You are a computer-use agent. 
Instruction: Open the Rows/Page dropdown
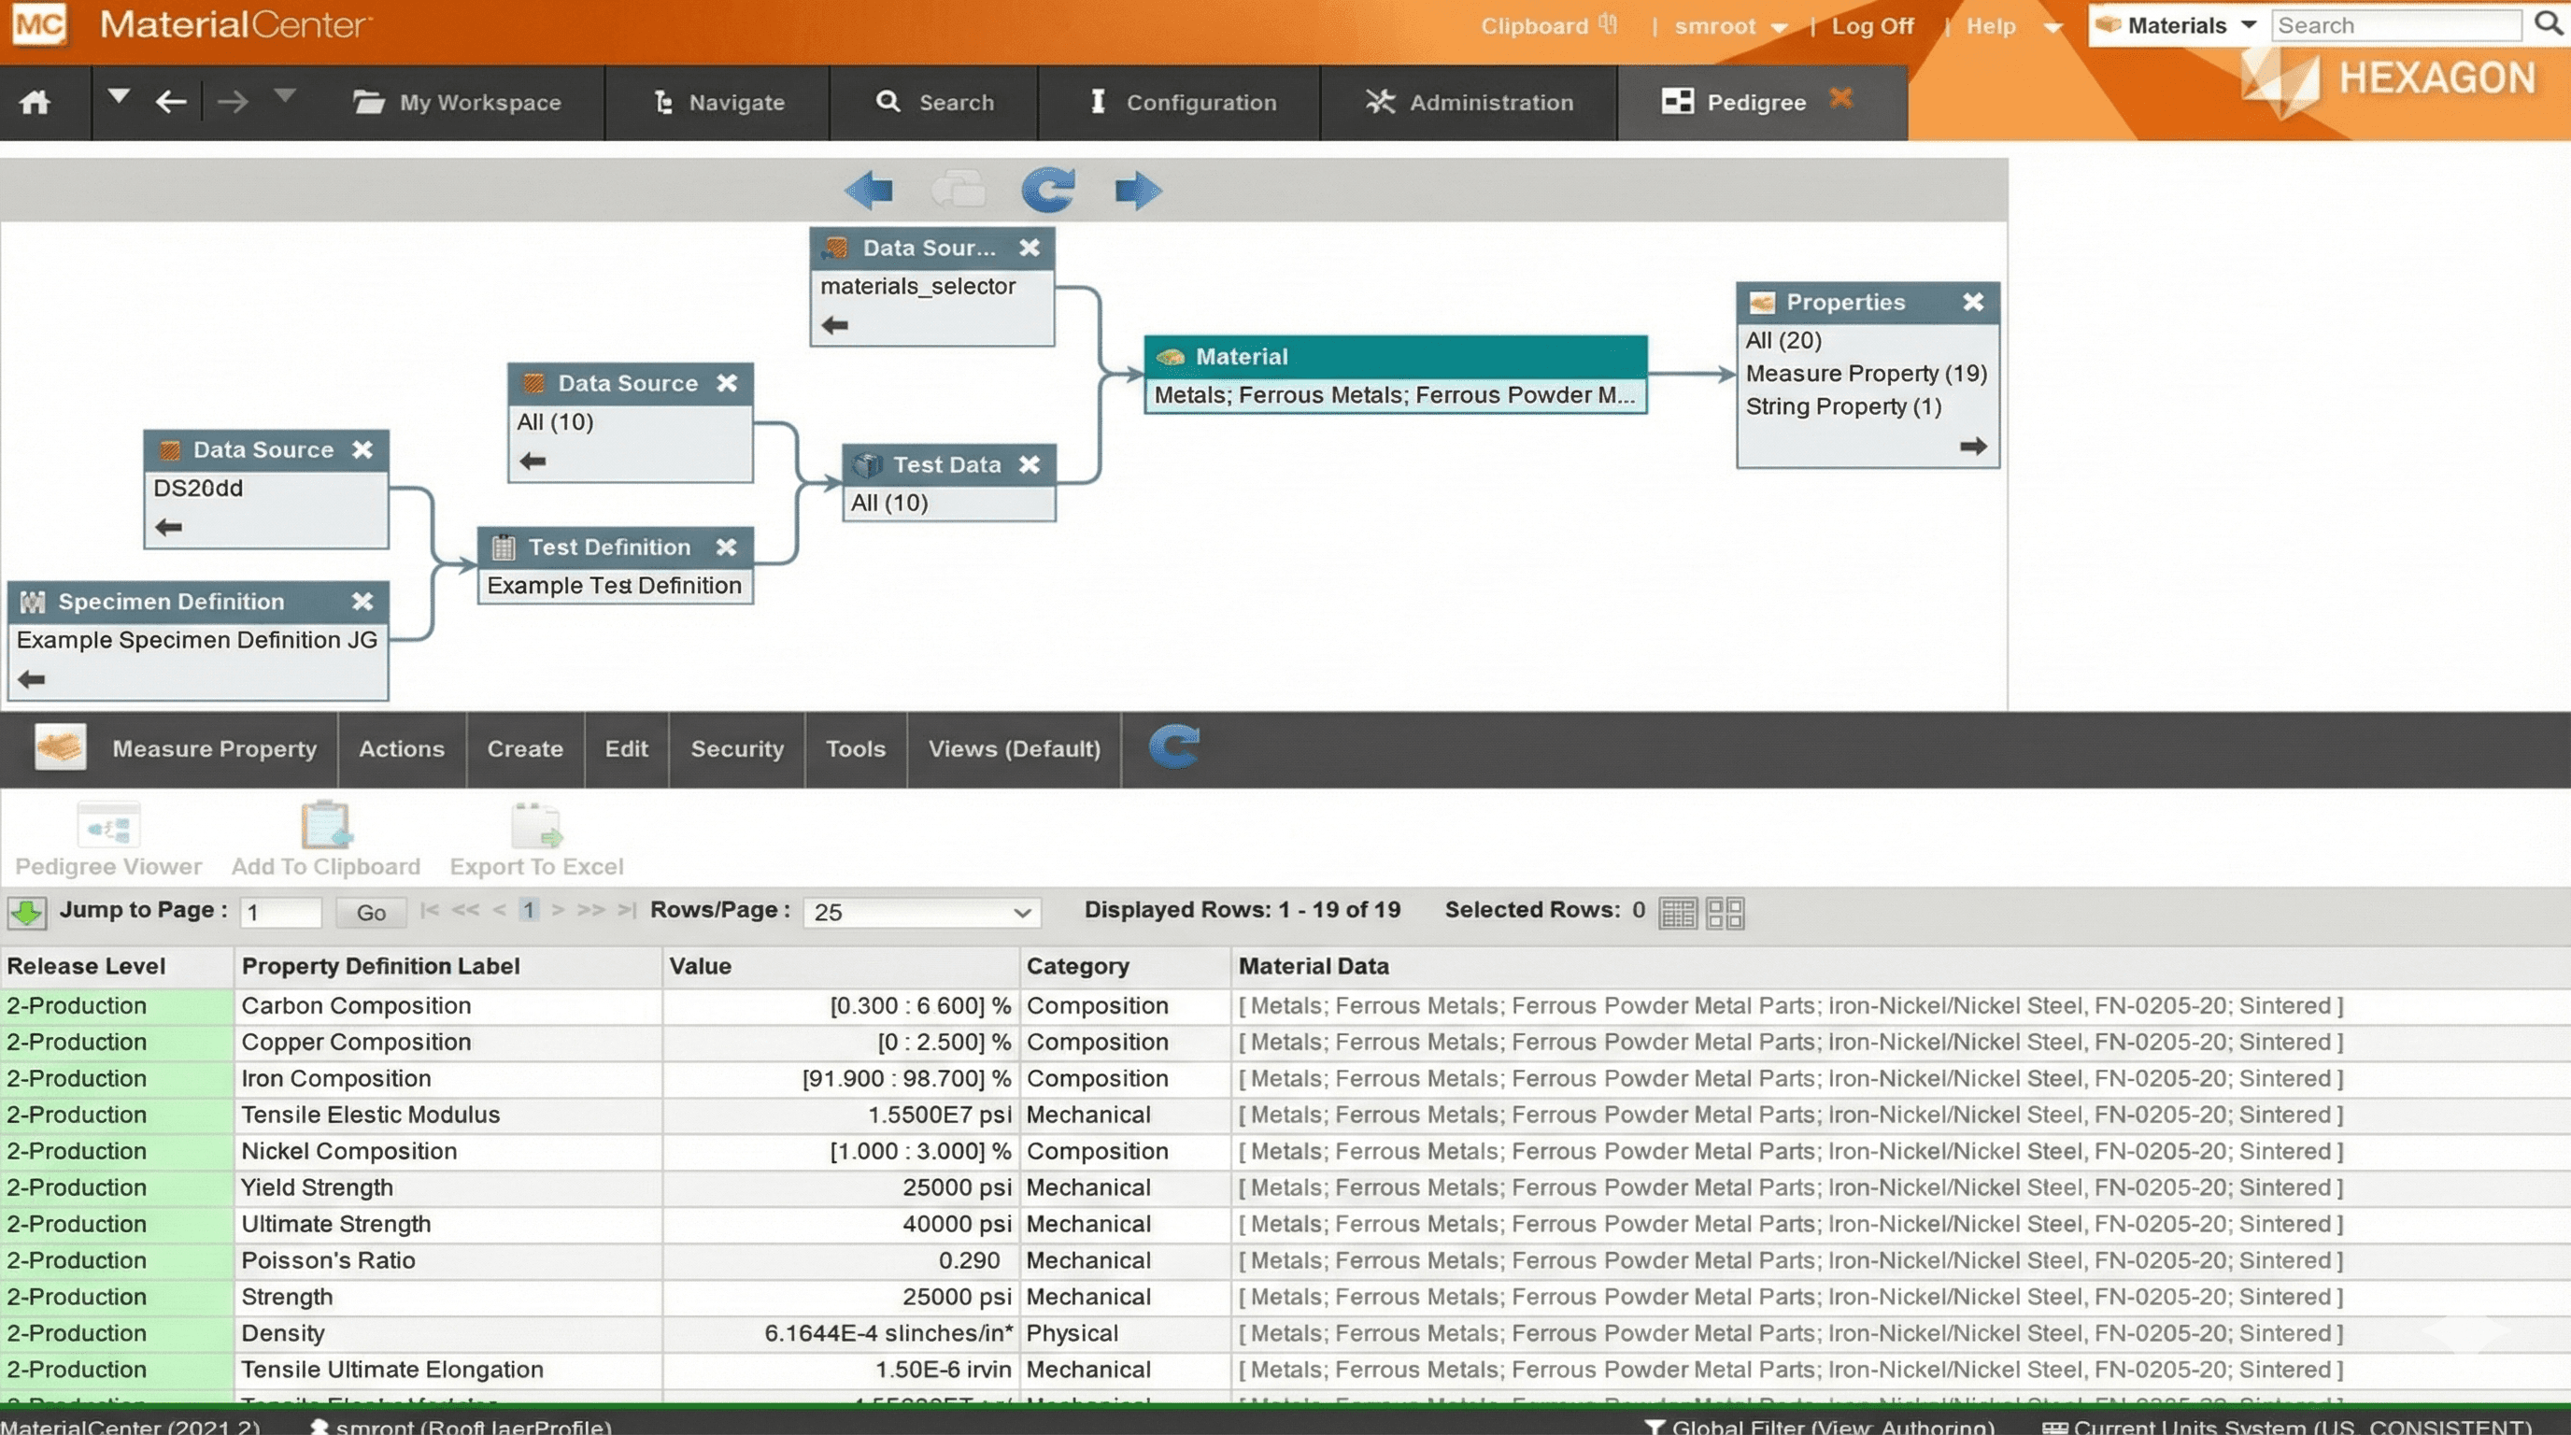(921, 912)
